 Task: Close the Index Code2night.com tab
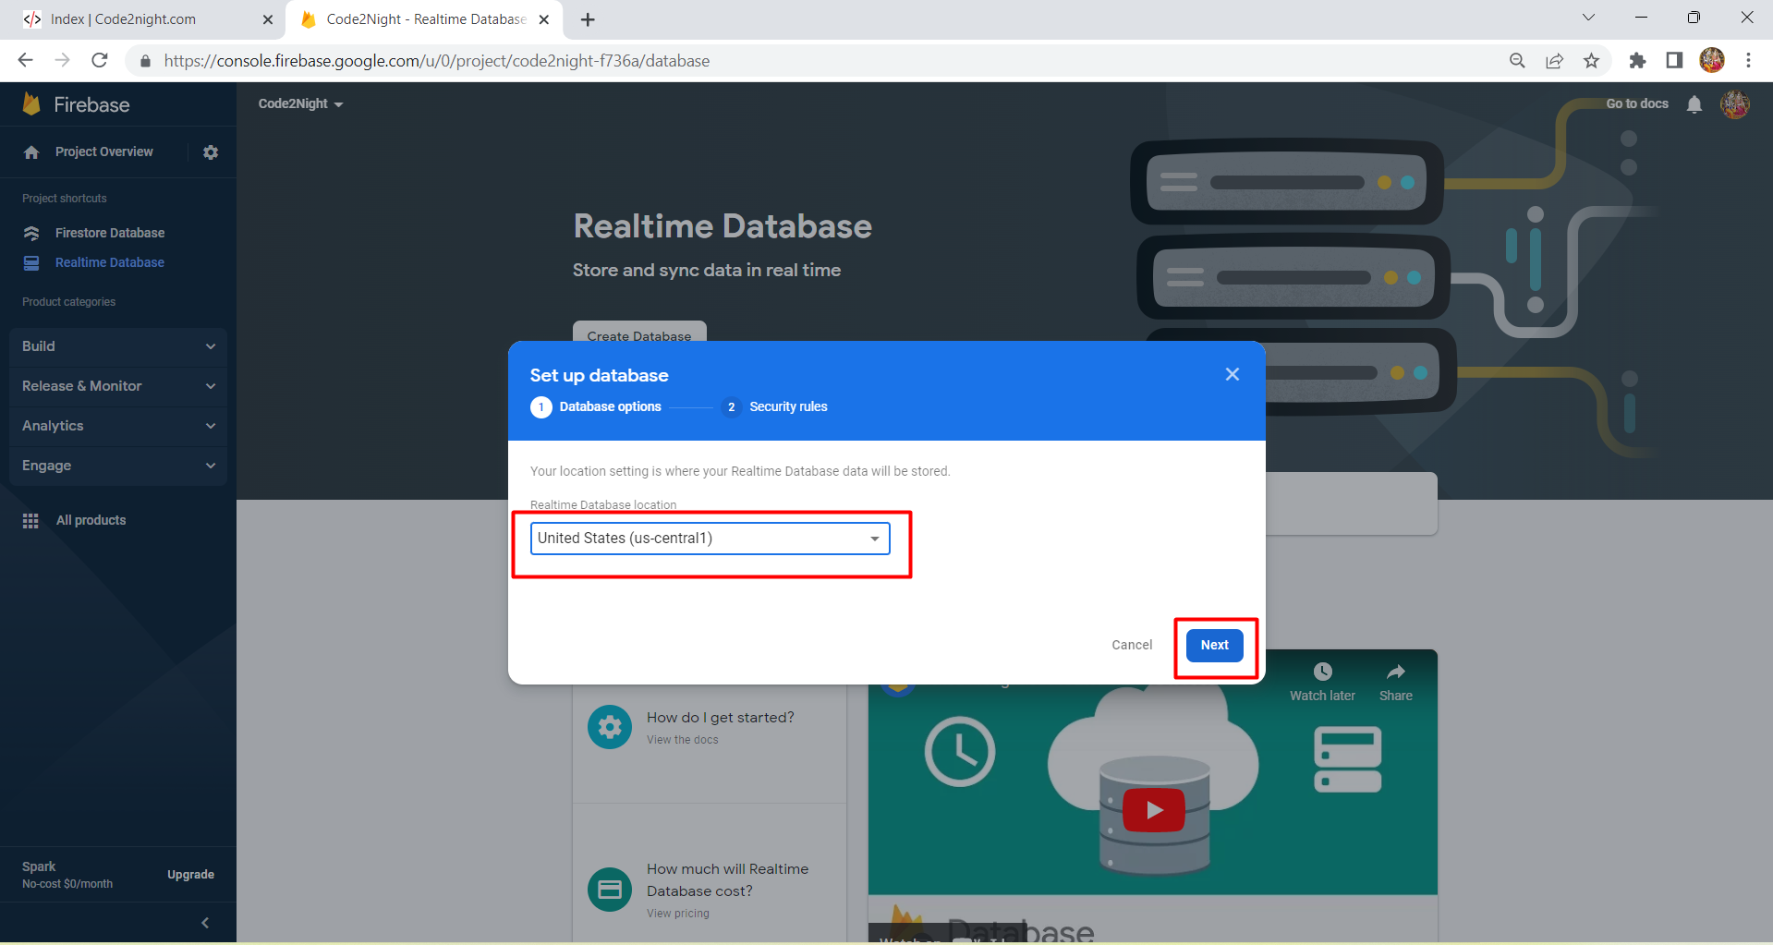coord(268,19)
